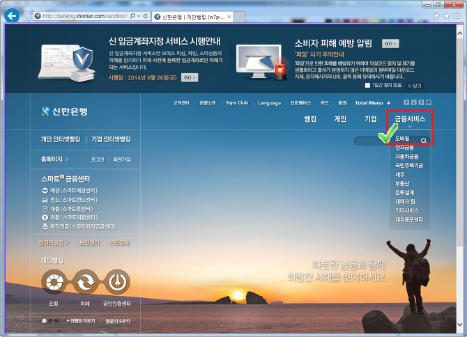Click the site search magnifier icon
This screenshot has height=337, width=467.
click(x=424, y=141)
